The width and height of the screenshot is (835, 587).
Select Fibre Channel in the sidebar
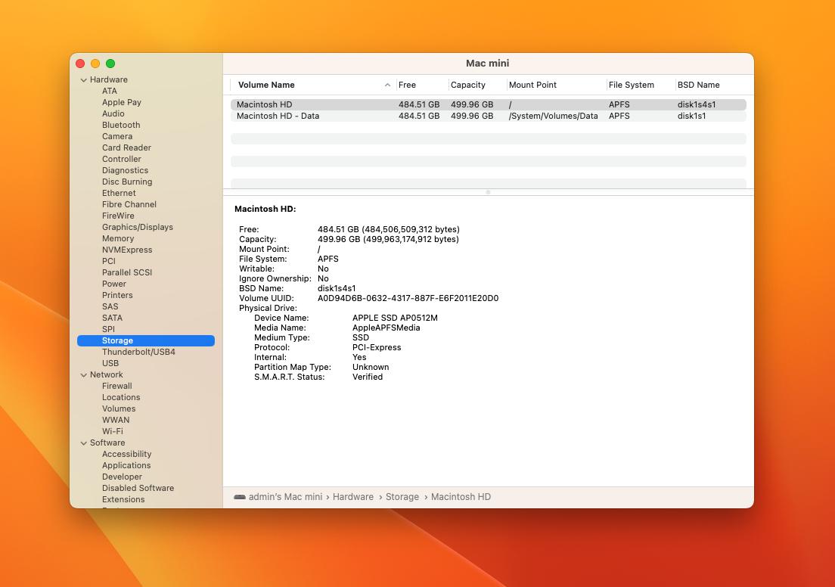click(129, 204)
